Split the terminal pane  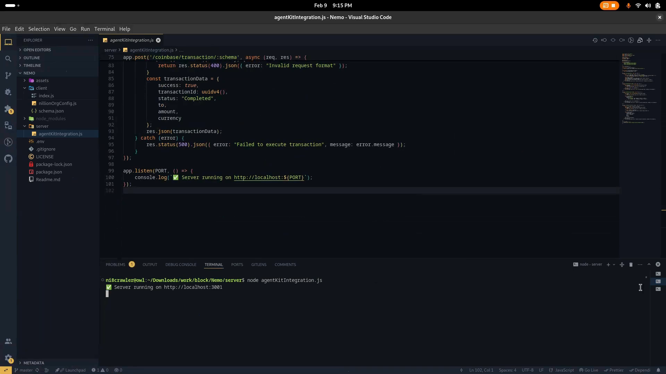(x=622, y=265)
